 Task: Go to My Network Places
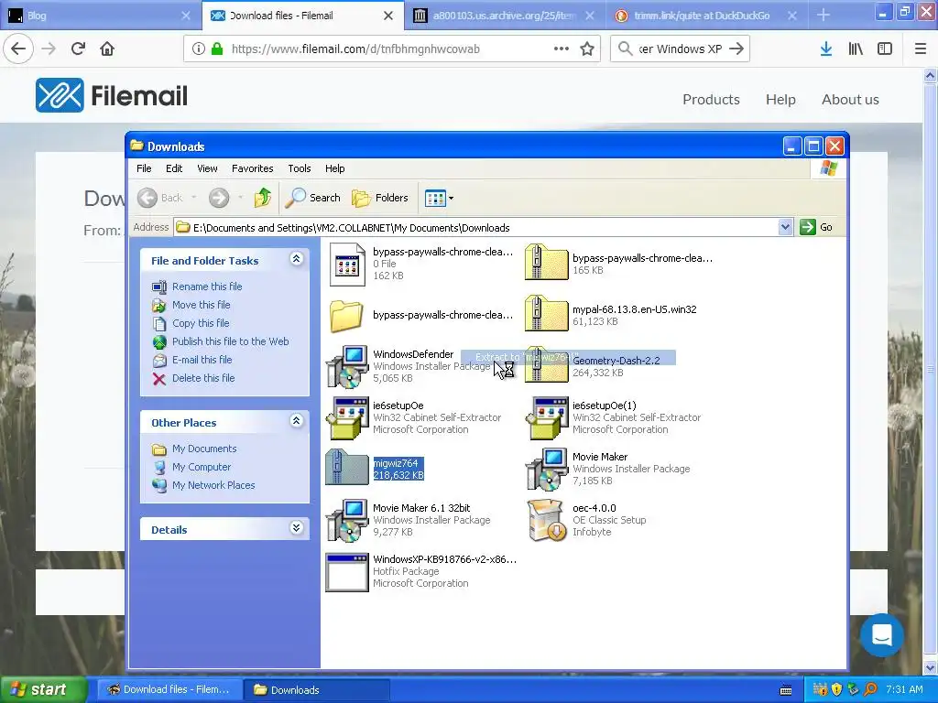point(213,485)
